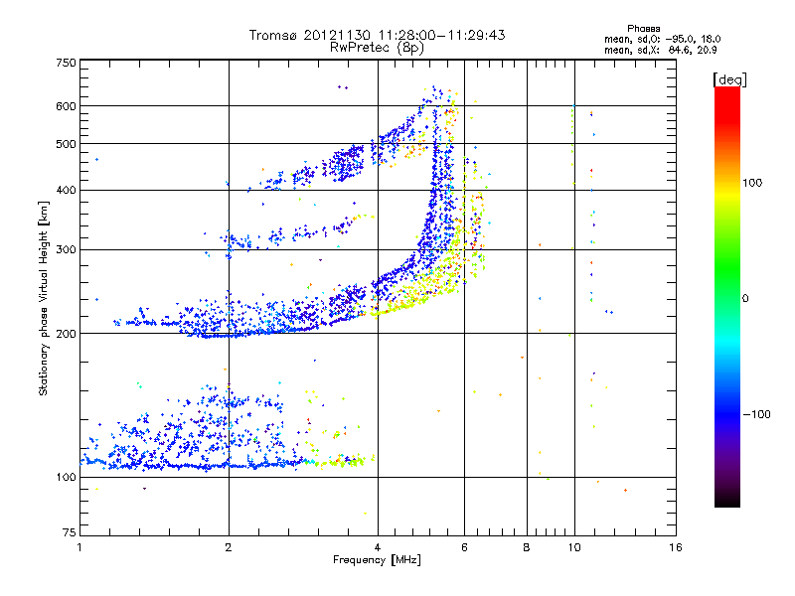
Task: Click the colorbar '100' tick label
Action: pos(752,183)
